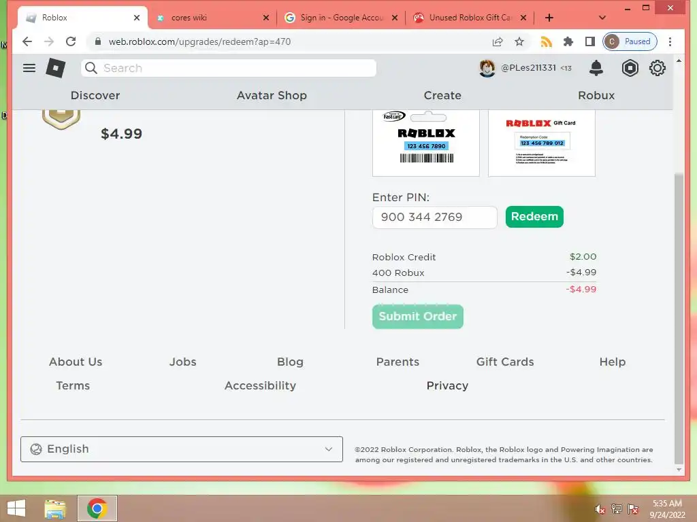Click the red Roblox Gift Card sample image

pyautogui.click(x=541, y=143)
